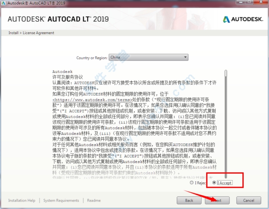Click the Autodesk logo in the header
269x209 pixels.
243,19
